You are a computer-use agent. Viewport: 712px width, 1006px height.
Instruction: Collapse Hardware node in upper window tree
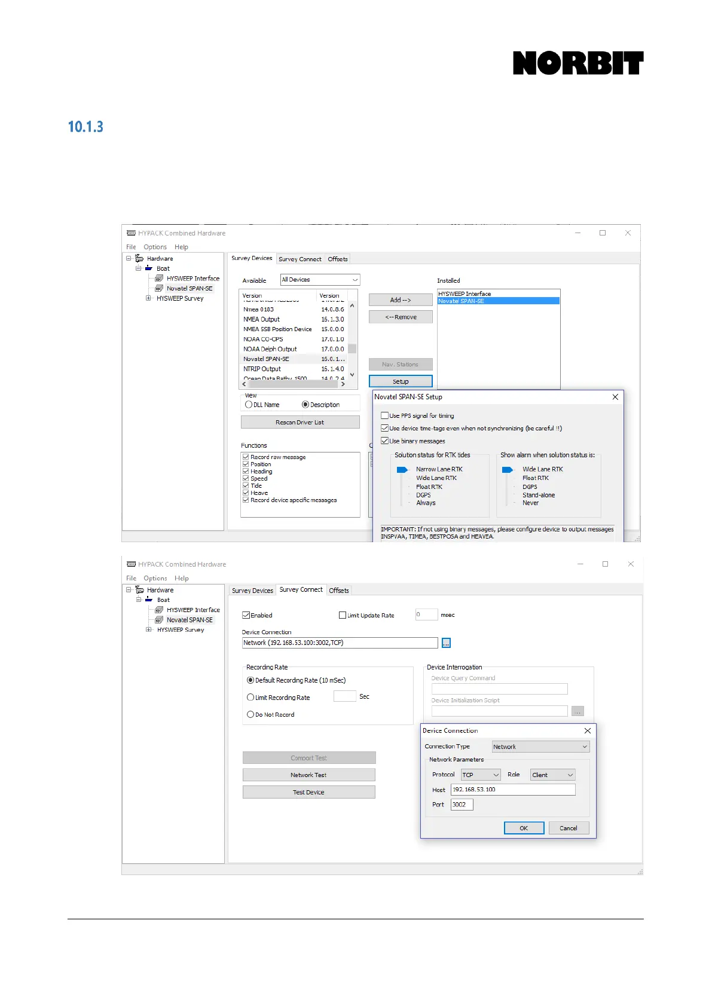pos(129,258)
